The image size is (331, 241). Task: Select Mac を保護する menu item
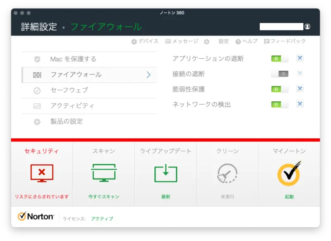89,59
